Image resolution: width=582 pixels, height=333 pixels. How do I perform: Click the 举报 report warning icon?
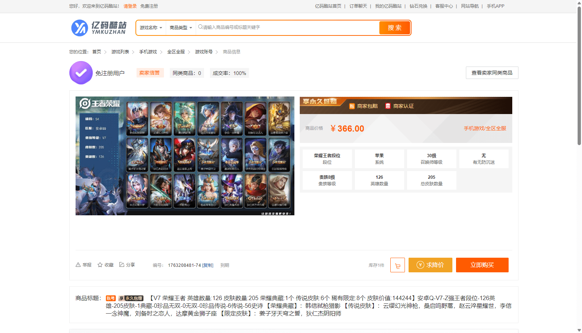[x=78, y=265]
